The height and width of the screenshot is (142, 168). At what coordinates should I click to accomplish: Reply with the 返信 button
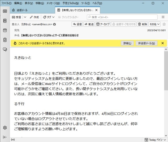pyautogui.click(x=77, y=24)
